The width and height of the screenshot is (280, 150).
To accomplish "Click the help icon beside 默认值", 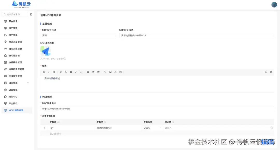I will click(173, 122).
